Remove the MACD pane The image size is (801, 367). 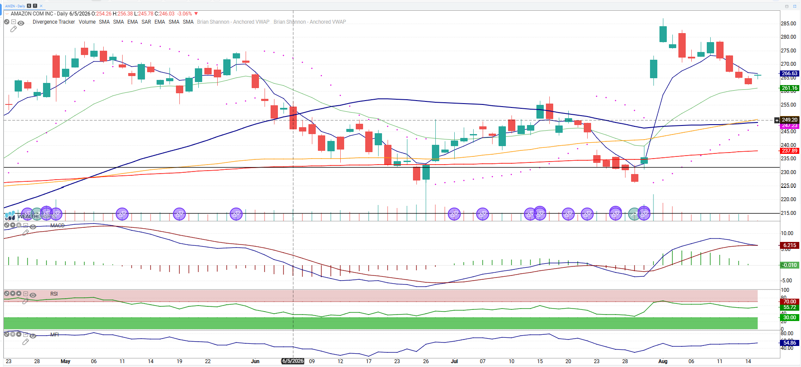tap(6, 225)
